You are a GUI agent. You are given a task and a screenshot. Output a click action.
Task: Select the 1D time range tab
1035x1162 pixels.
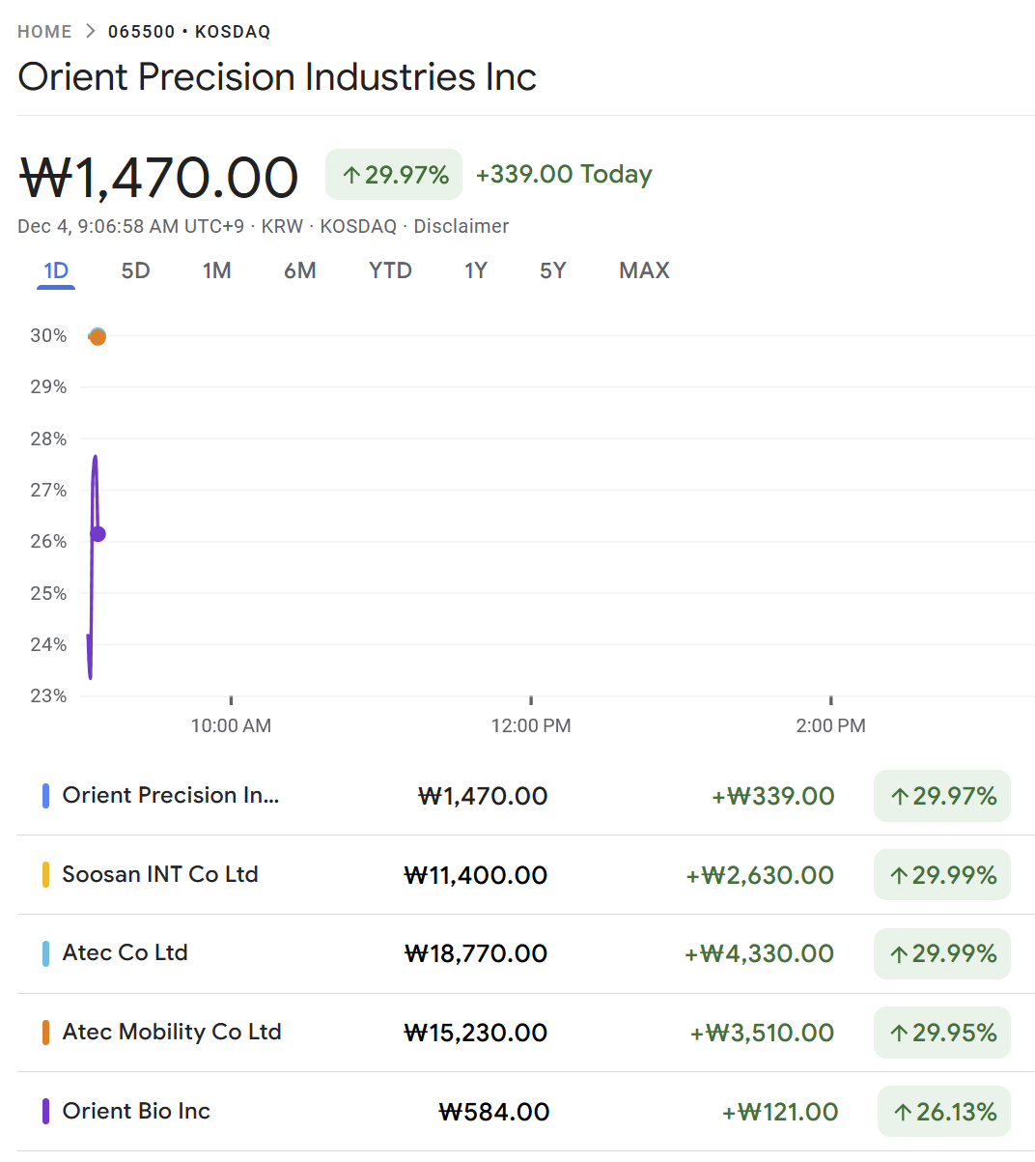point(56,270)
